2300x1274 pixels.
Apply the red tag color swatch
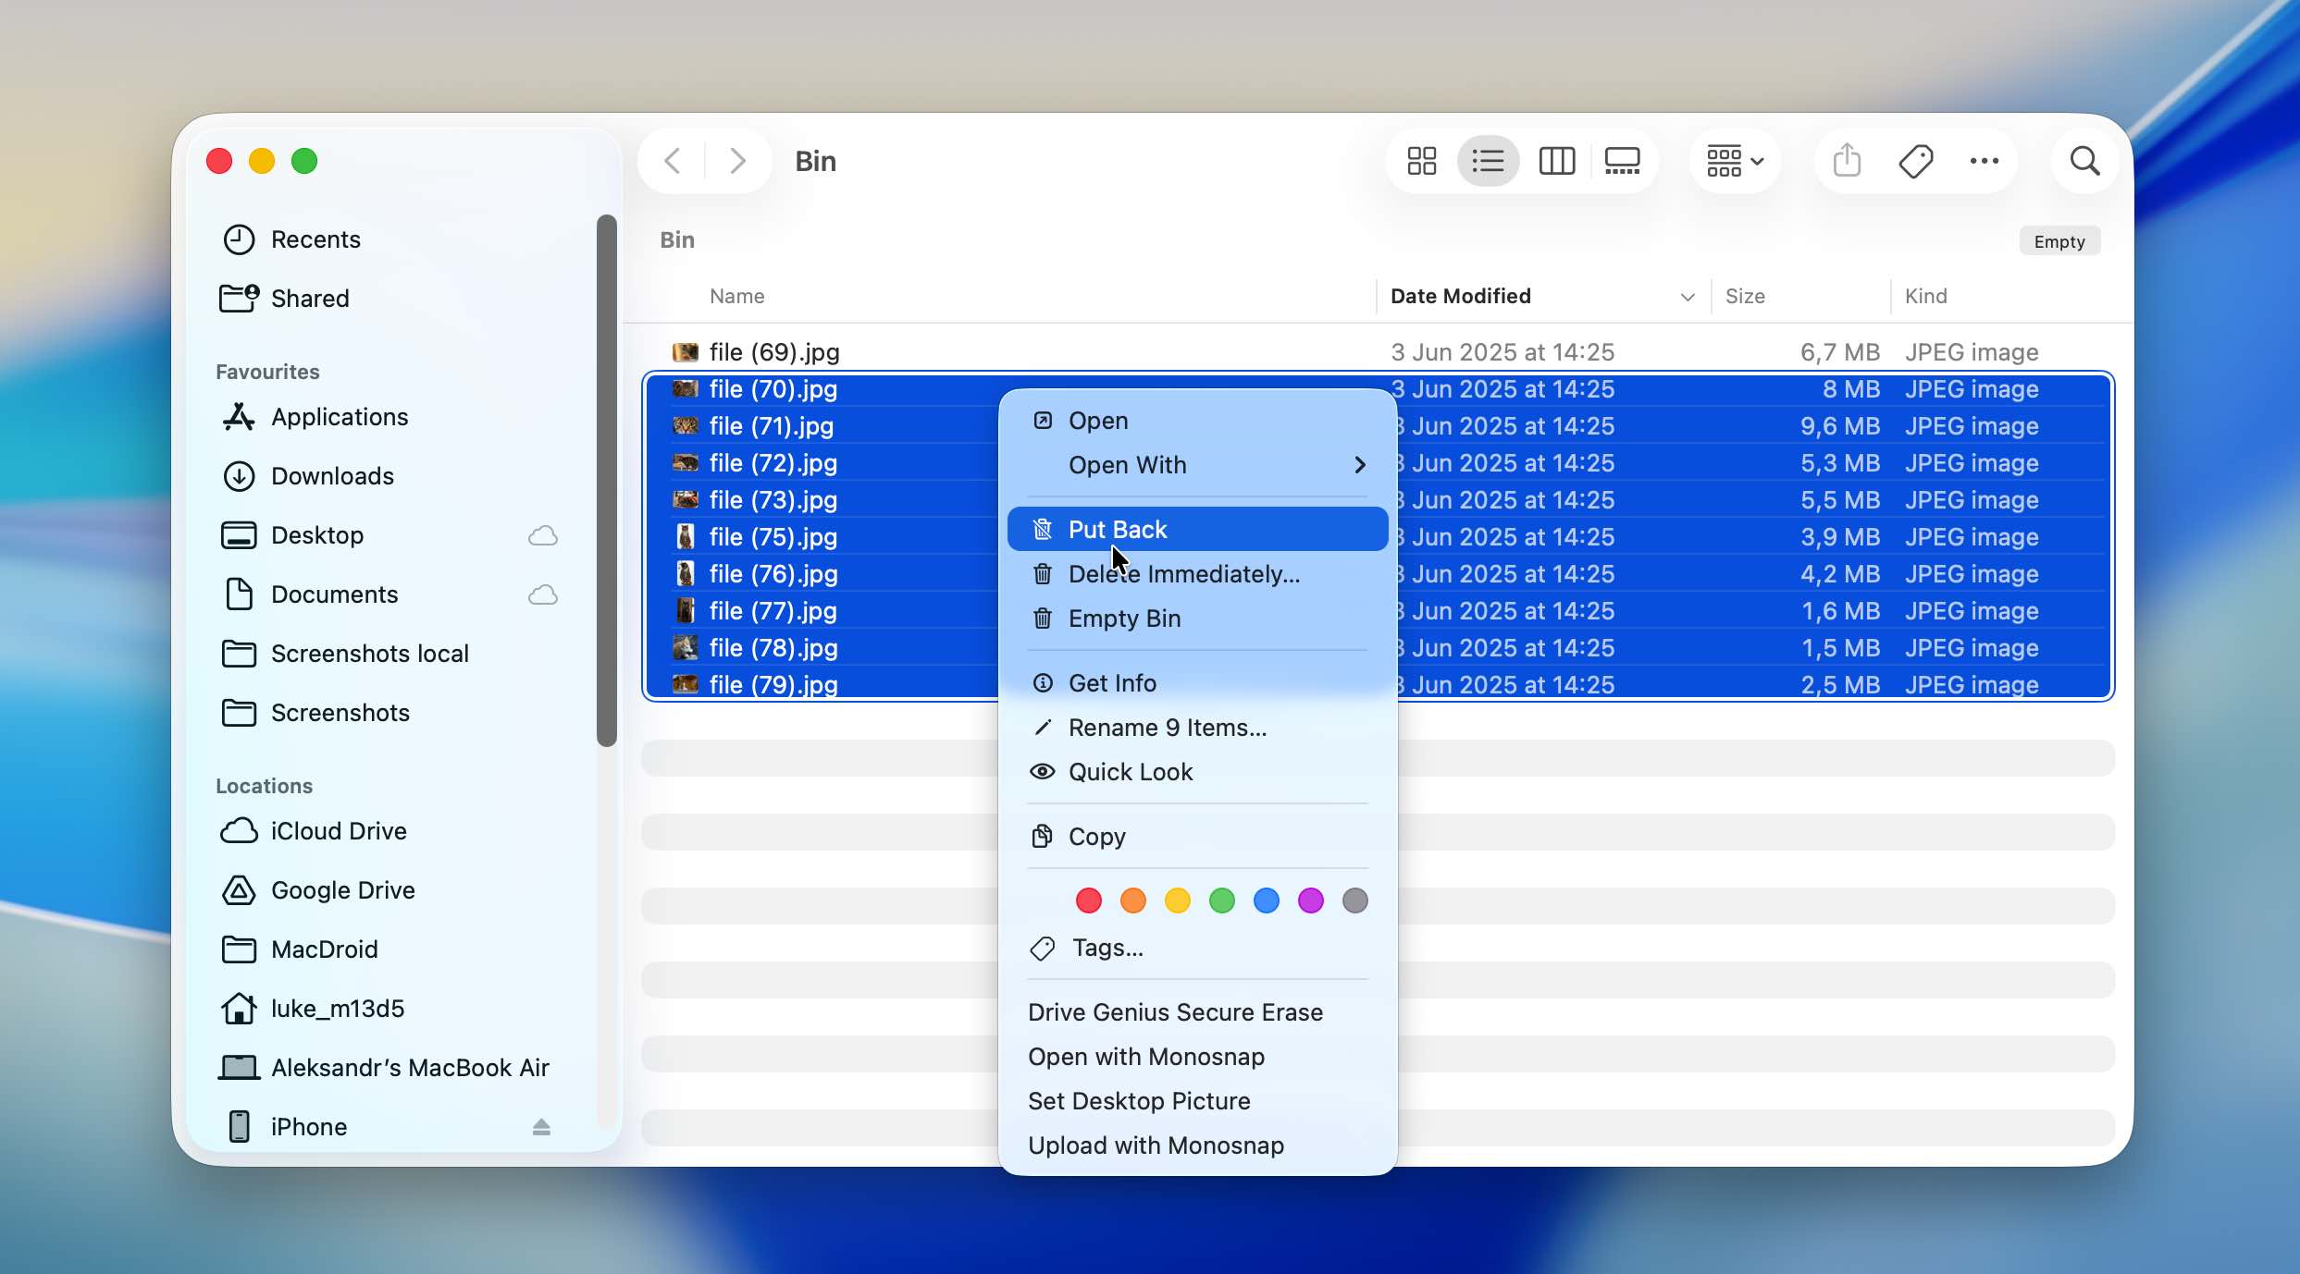click(x=1087, y=900)
